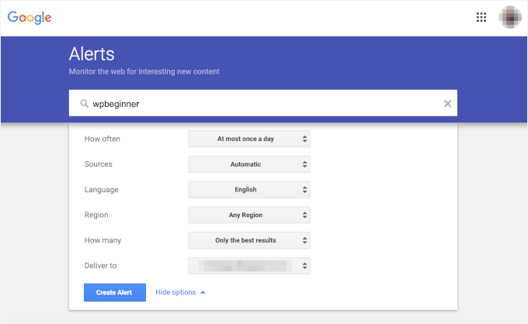Image resolution: width=528 pixels, height=324 pixels.
Task: Open the account profile avatar
Action: click(x=510, y=17)
